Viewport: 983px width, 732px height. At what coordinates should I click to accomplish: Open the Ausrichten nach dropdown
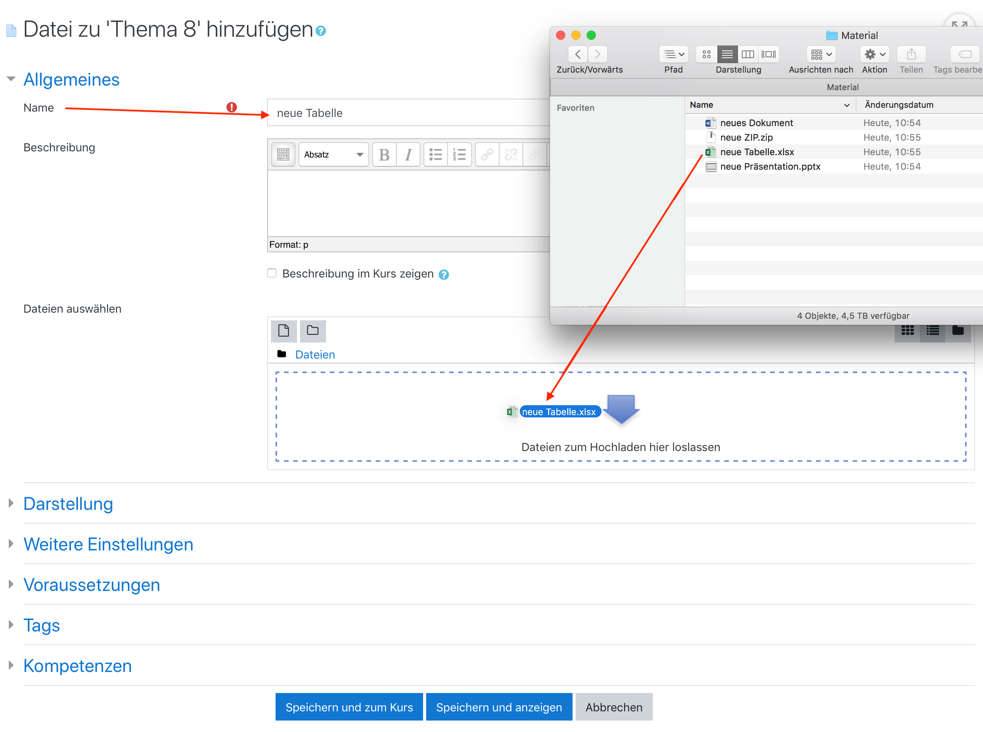click(x=821, y=55)
